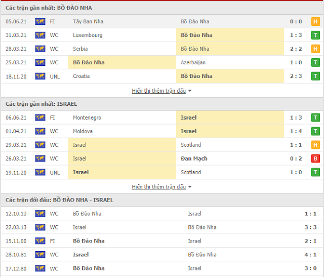The image size is (324, 277).
Task: Click the orange H badge for Tây Ban Nha match
Action: [315, 22]
